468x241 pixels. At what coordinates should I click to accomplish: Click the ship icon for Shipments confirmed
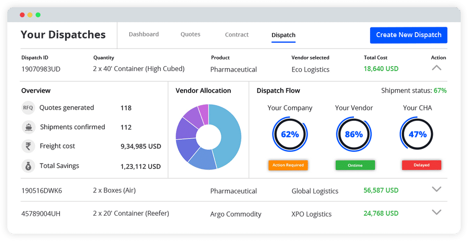[28, 128]
